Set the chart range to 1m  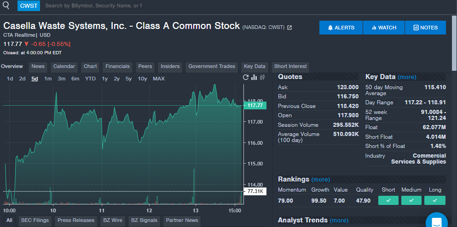tap(48, 79)
